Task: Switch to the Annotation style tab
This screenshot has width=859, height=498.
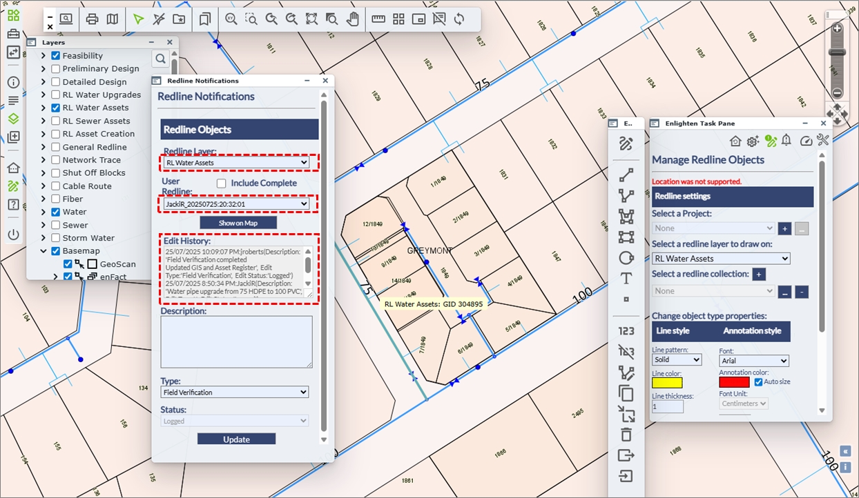Action: point(752,331)
